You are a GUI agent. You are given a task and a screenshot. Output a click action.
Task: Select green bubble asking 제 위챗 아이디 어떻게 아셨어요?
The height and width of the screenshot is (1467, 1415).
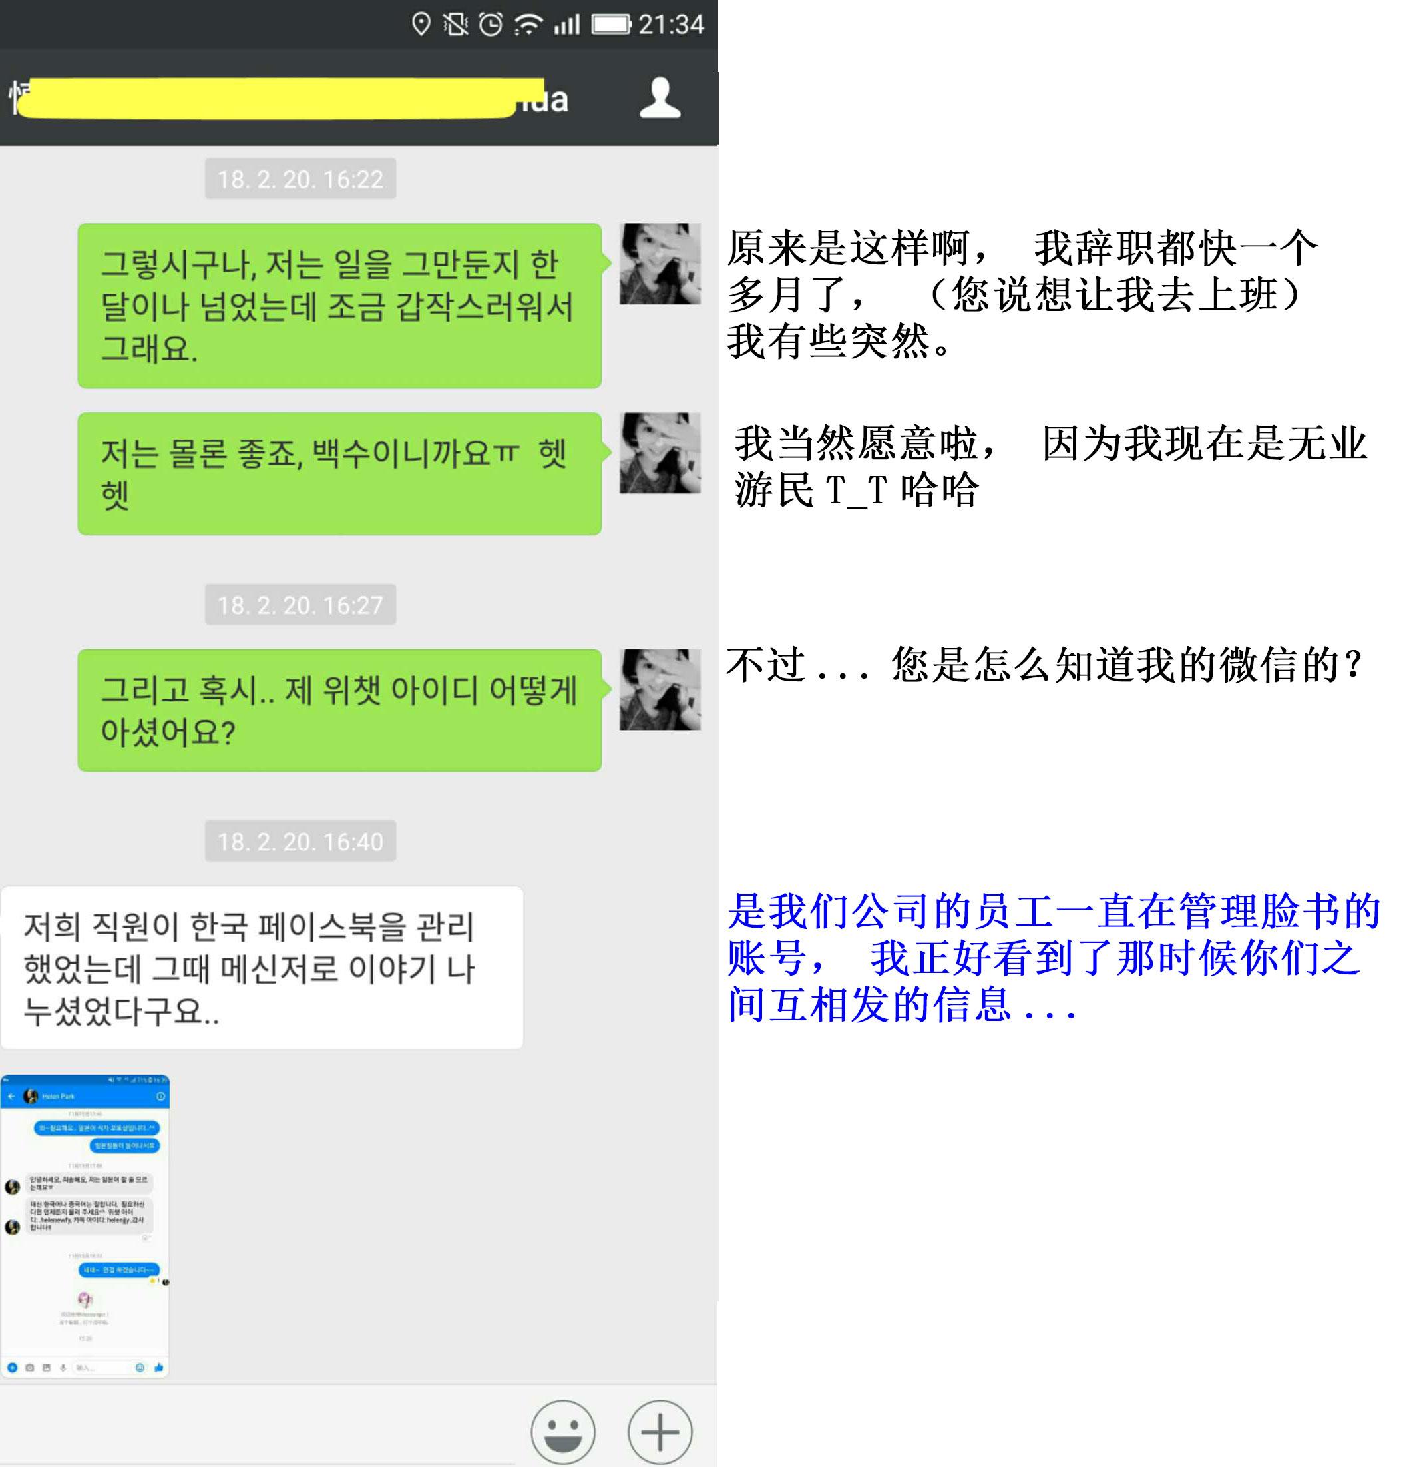339,711
